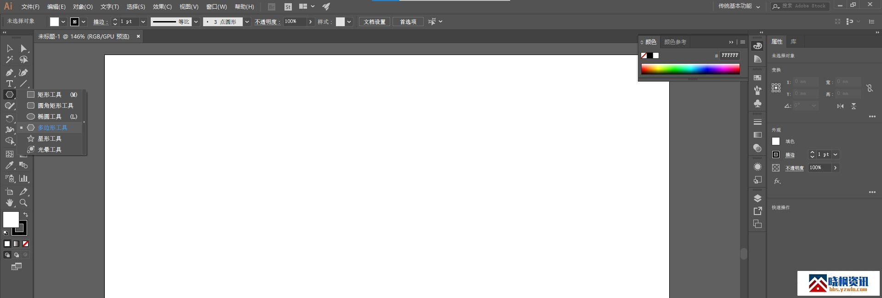
Task: Click the 文档设置 button
Action: click(x=375, y=22)
